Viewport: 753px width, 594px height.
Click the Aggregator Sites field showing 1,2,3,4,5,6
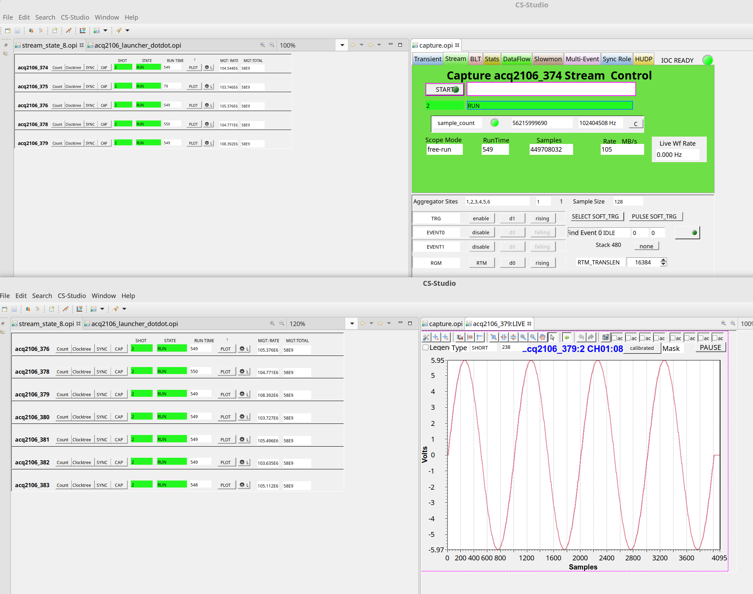(x=497, y=201)
